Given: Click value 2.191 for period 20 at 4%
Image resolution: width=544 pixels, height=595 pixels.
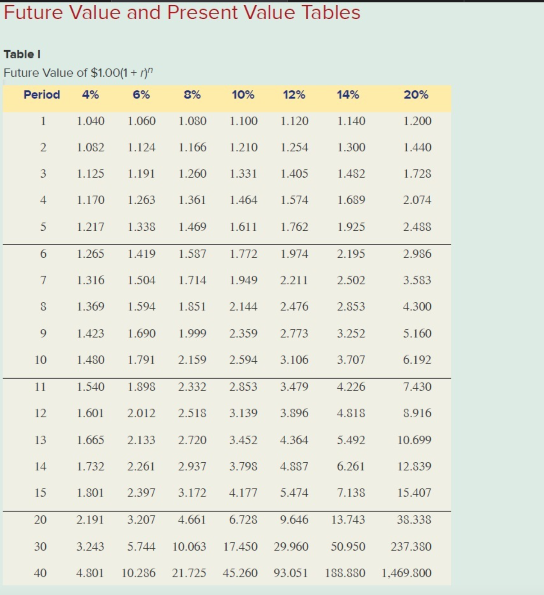Looking at the screenshot, I should tap(90, 520).
